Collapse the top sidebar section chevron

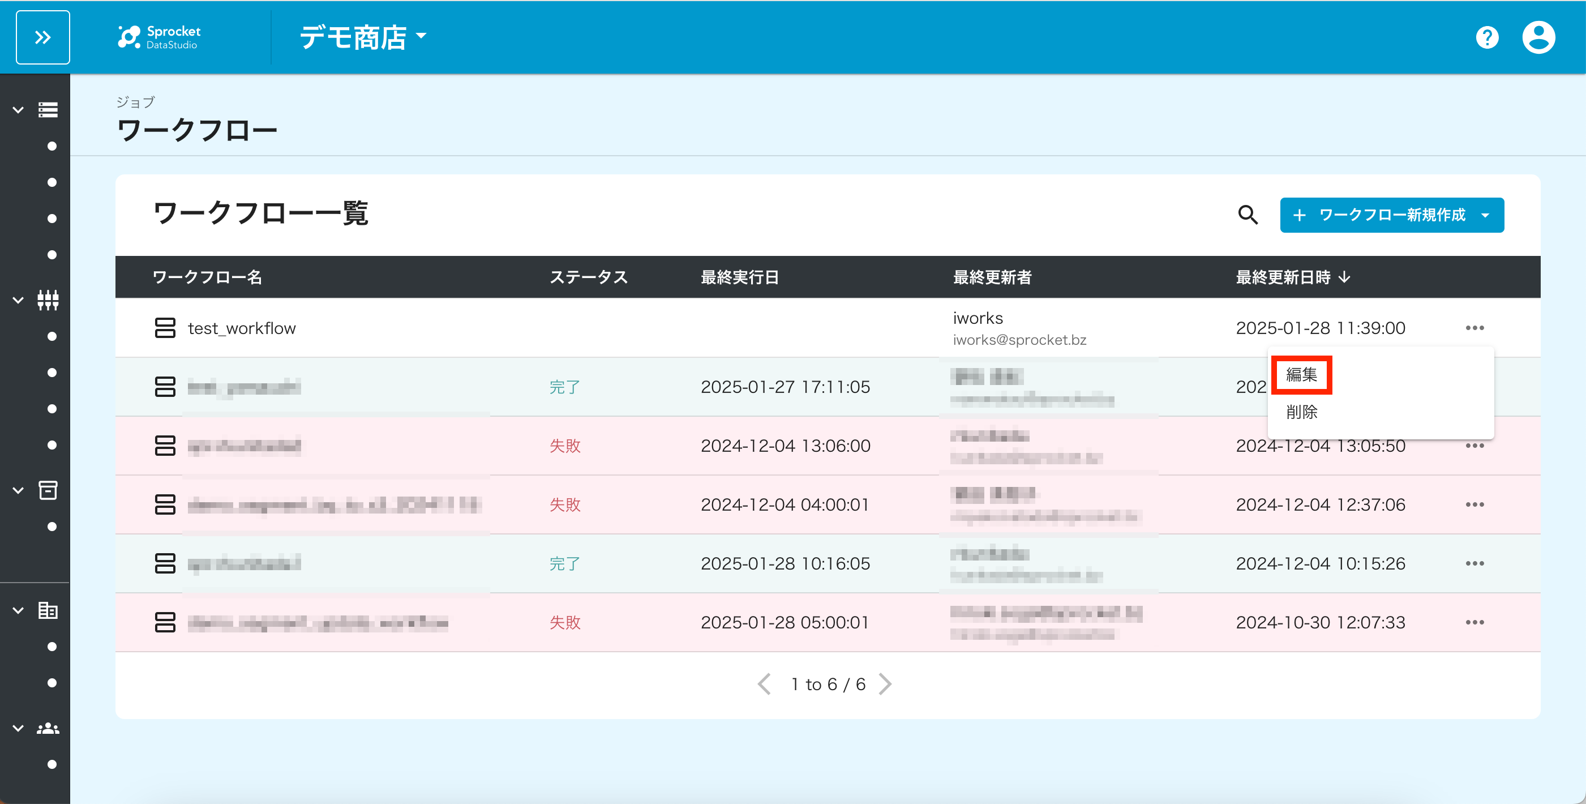point(19,110)
